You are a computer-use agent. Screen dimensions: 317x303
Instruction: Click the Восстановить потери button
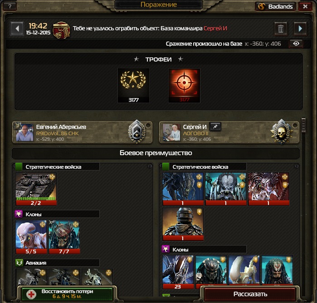tap(67, 294)
